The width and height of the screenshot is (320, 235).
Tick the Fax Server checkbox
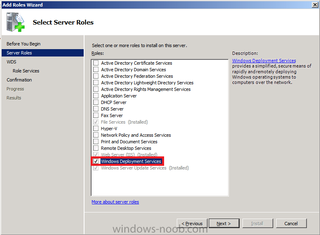pos(96,115)
